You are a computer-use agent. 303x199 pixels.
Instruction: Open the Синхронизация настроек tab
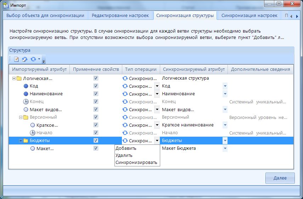click(247, 16)
